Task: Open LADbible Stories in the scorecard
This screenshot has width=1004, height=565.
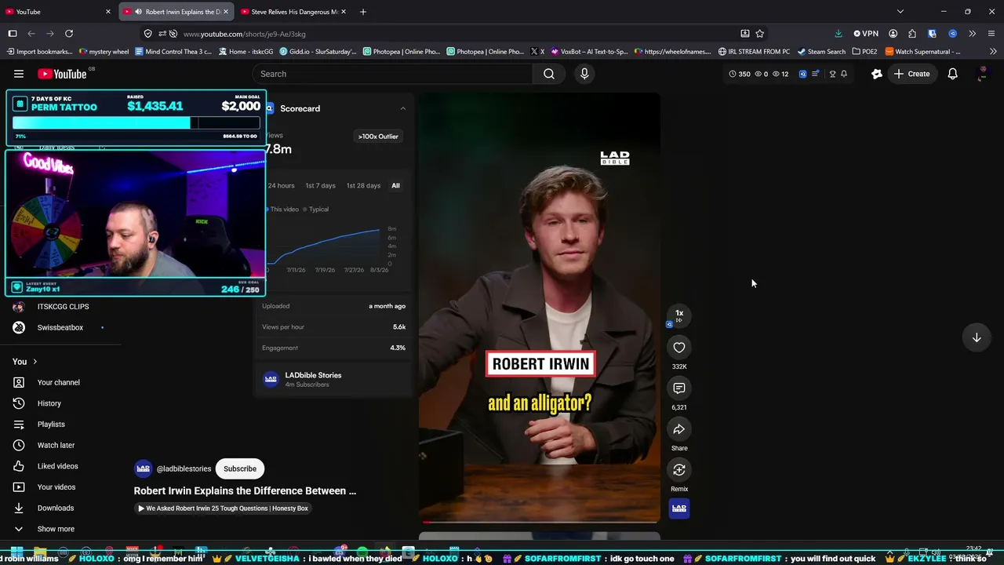Action: [313, 376]
